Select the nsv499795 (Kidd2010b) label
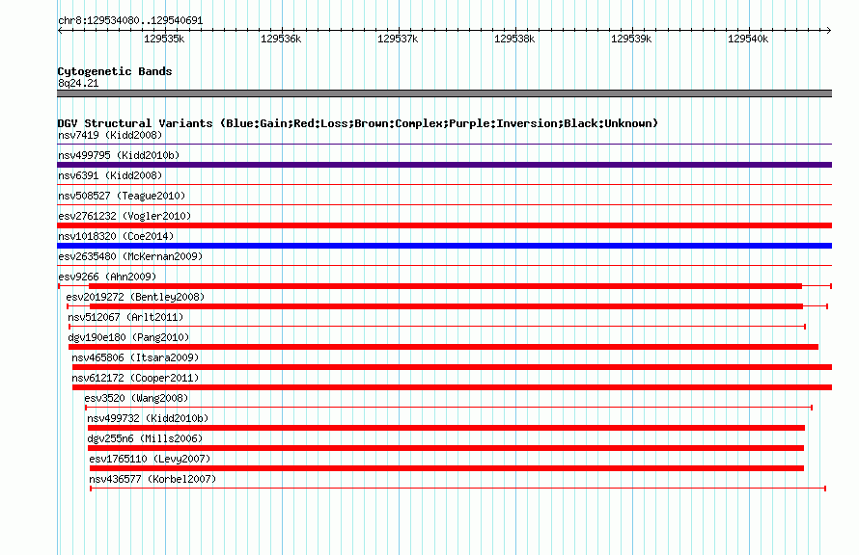 (119, 155)
